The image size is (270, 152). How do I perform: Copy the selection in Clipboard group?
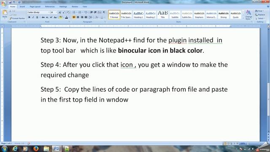(13, 15)
